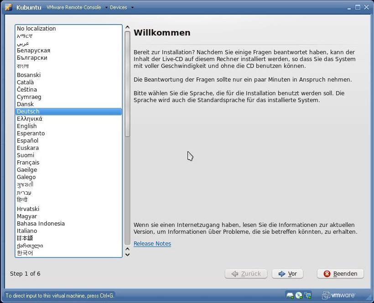This screenshot has height=303, width=374.
Task: Select Euskara language
Action: (x=69, y=148)
